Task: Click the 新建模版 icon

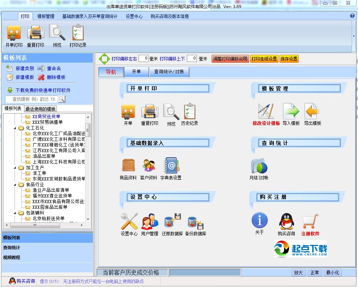Action: pyautogui.click(x=10, y=77)
